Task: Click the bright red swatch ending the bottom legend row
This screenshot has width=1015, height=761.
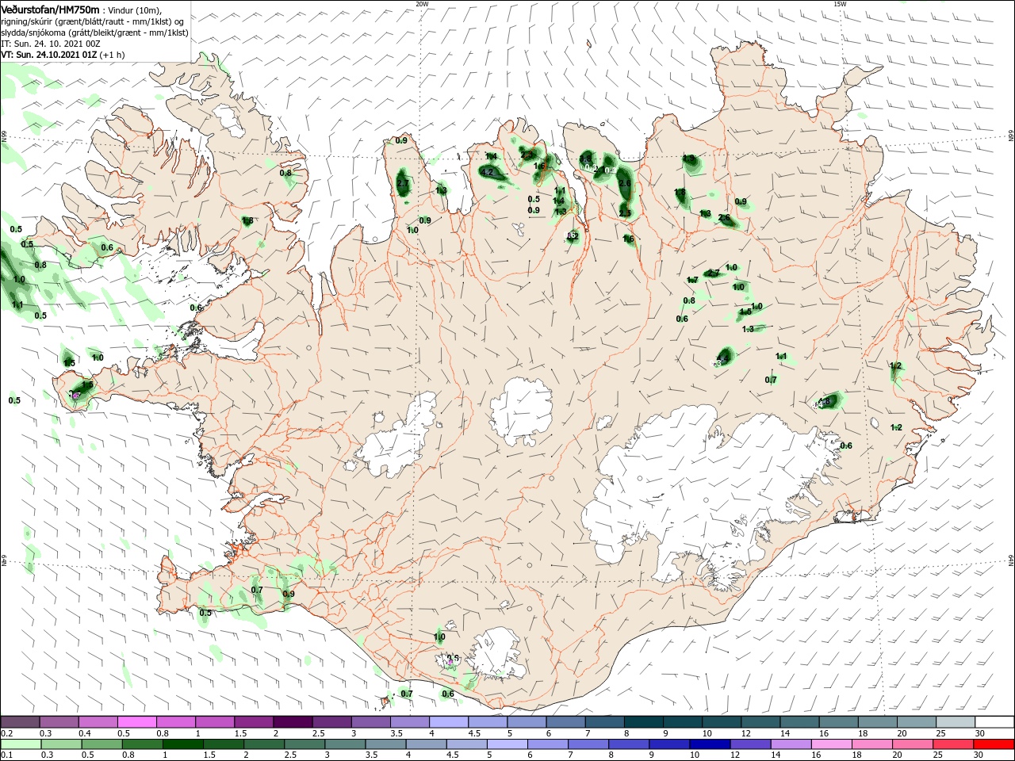Action: point(994,744)
